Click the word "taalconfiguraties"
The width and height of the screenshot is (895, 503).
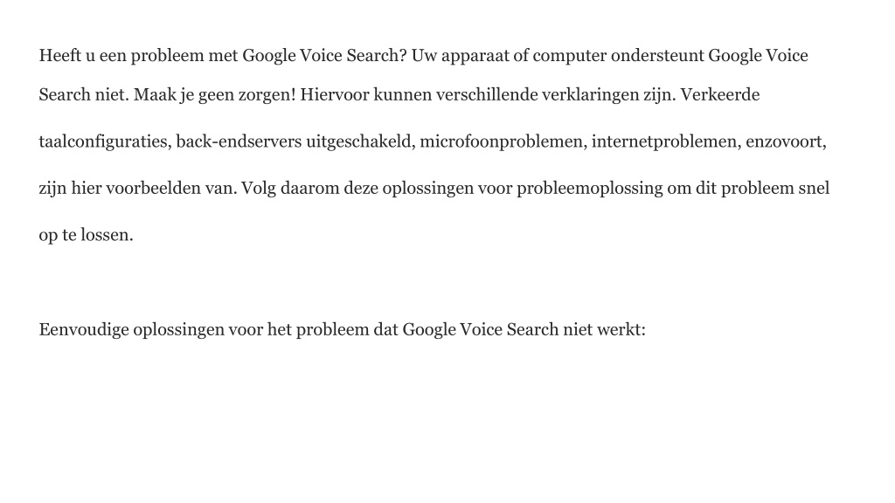(105, 142)
